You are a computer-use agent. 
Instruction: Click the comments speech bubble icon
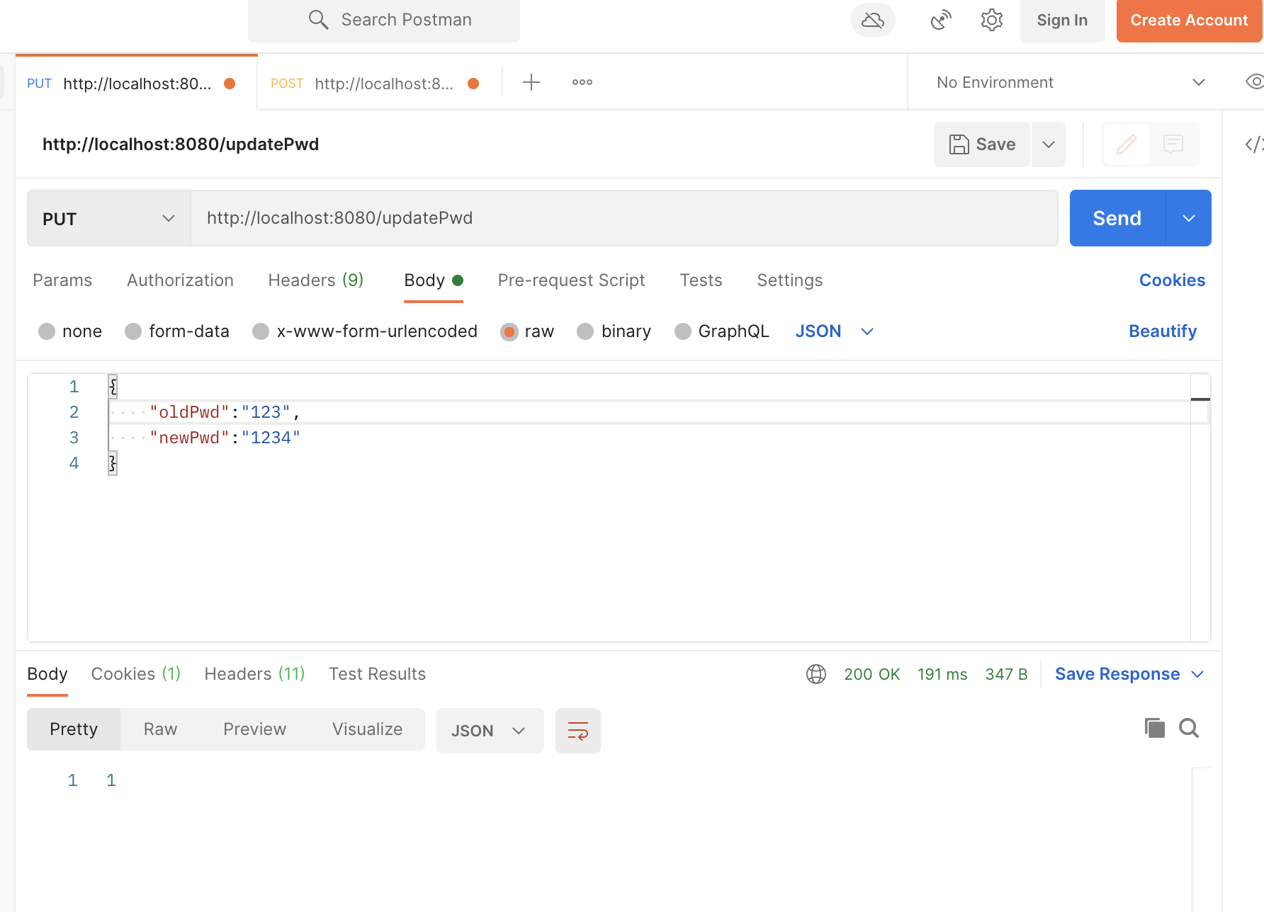point(1173,144)
